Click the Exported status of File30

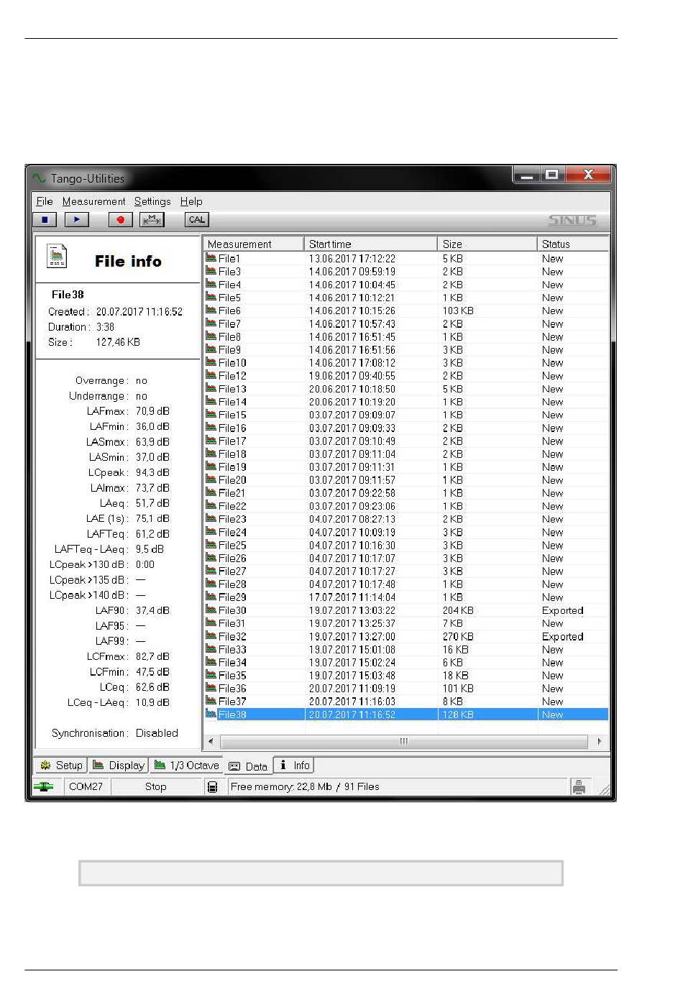pyautogui.click(x=563, y=610)
